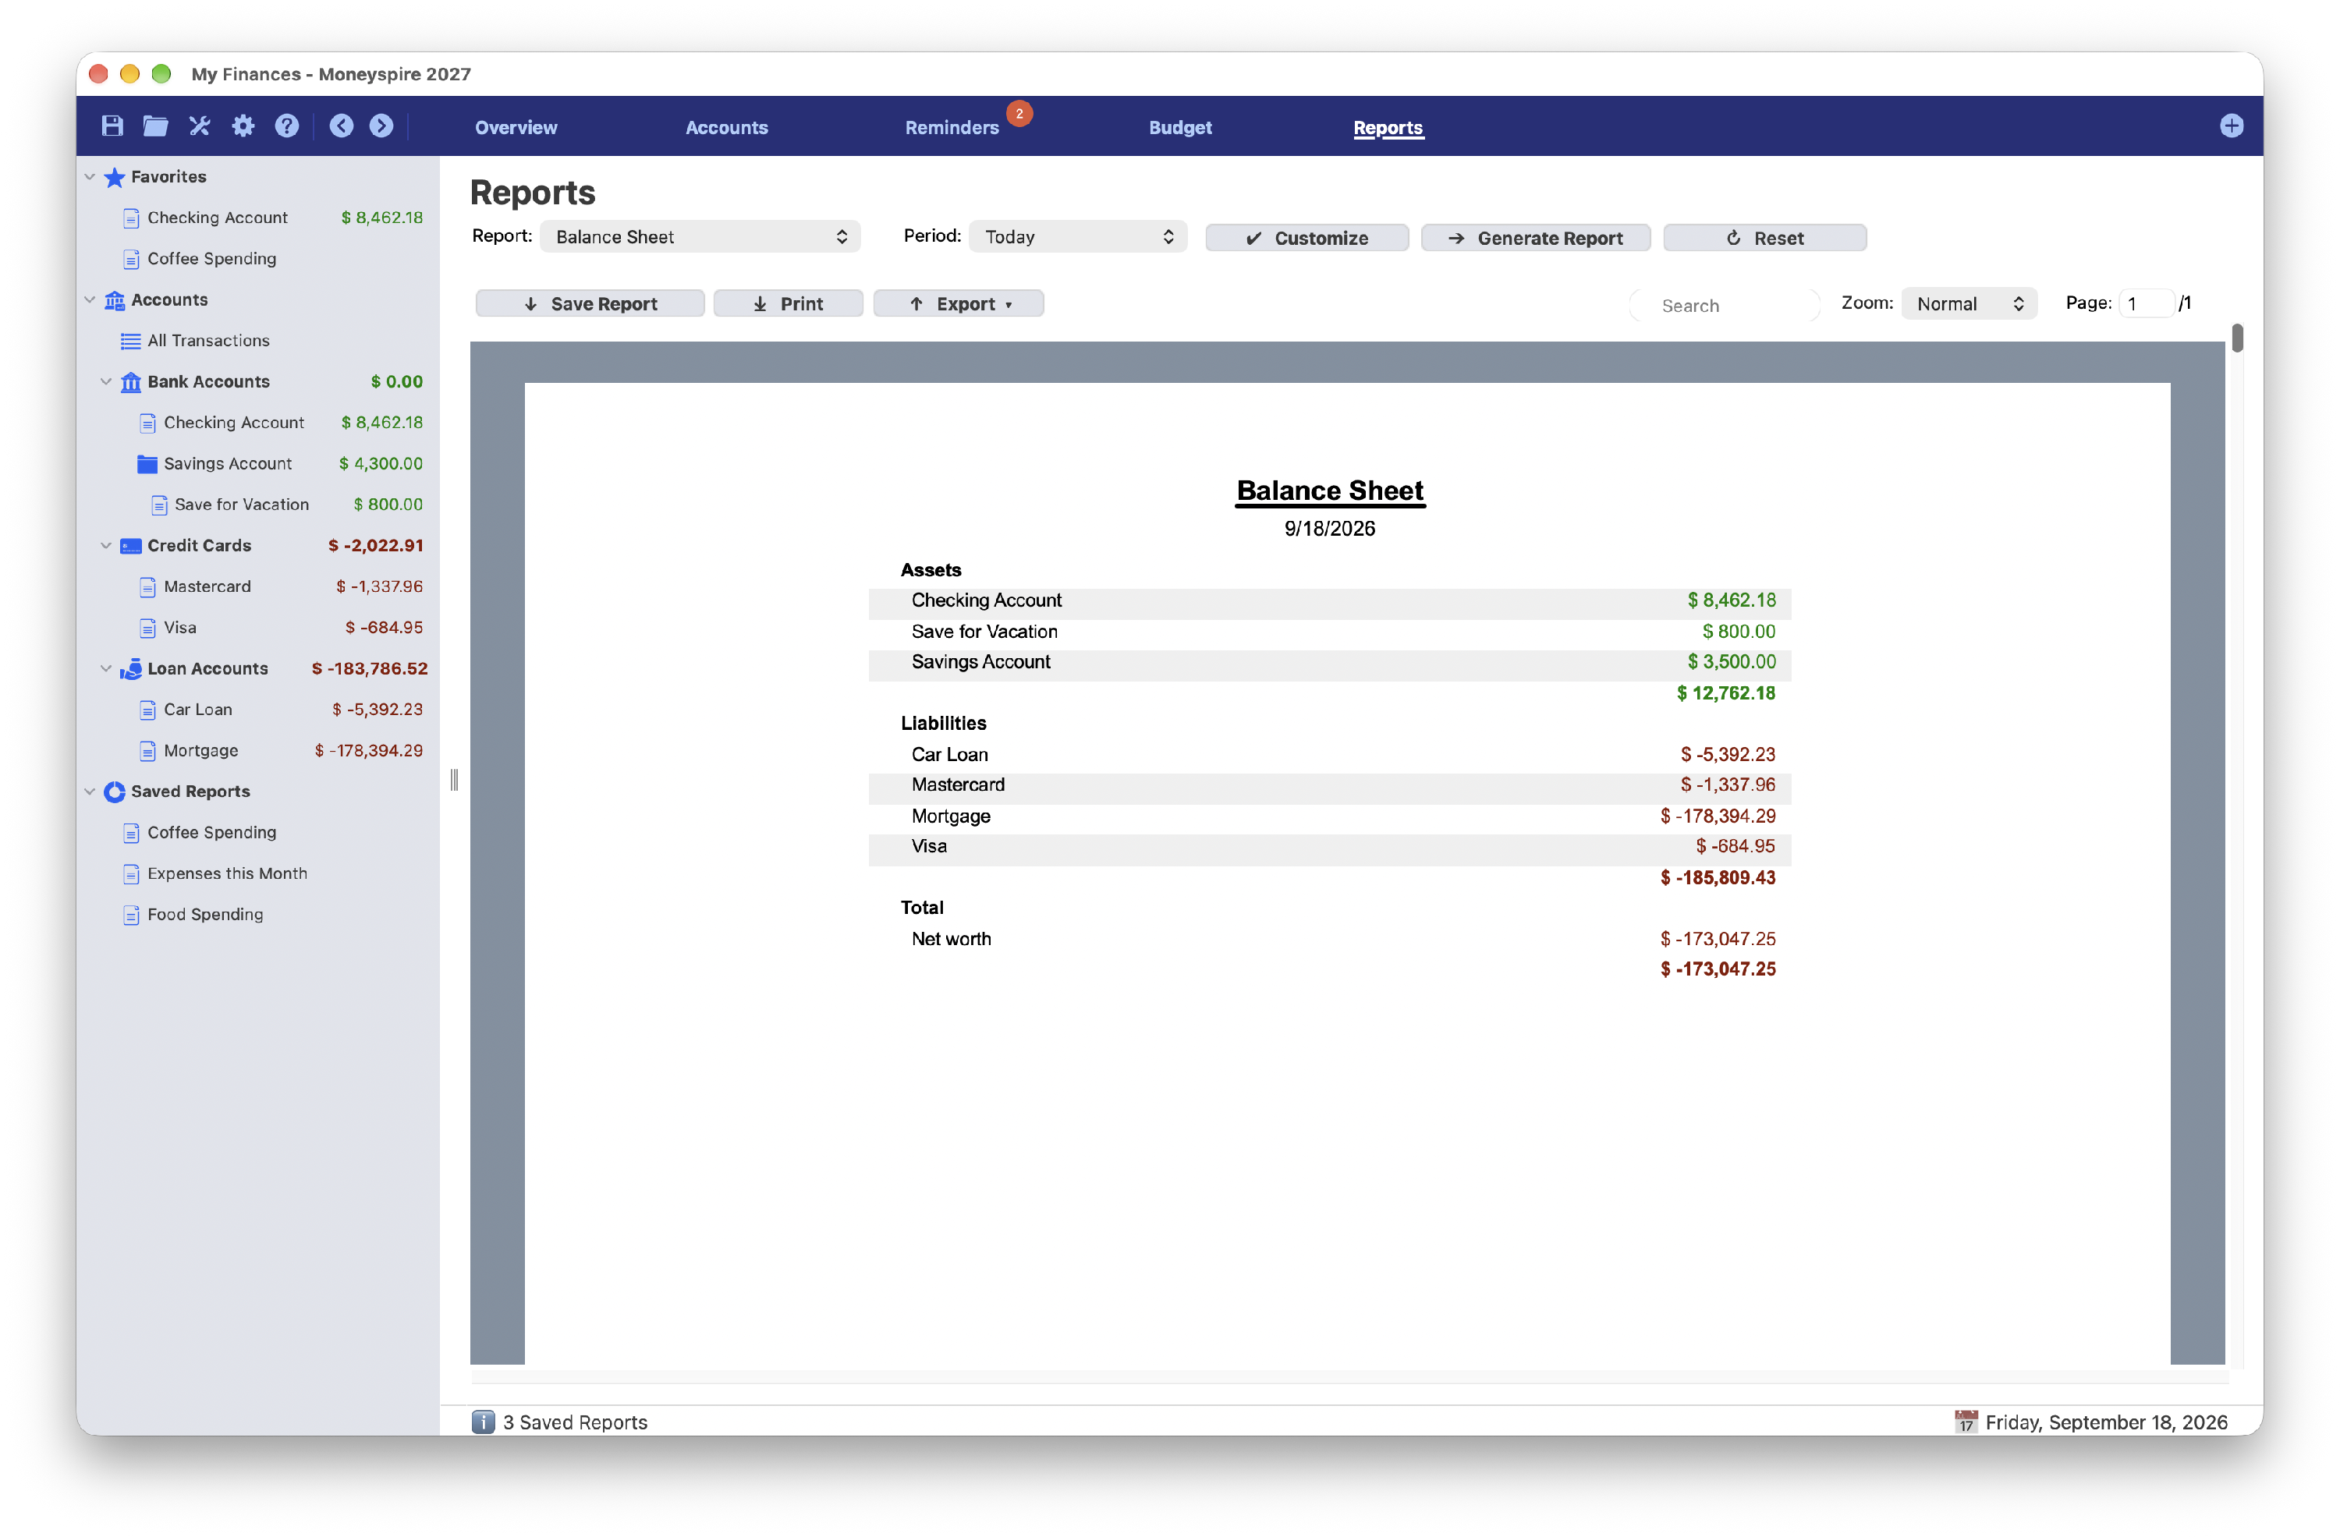Click the Reset button
Viewport: 2340px width, 1537px height.
pos(1765,238)
